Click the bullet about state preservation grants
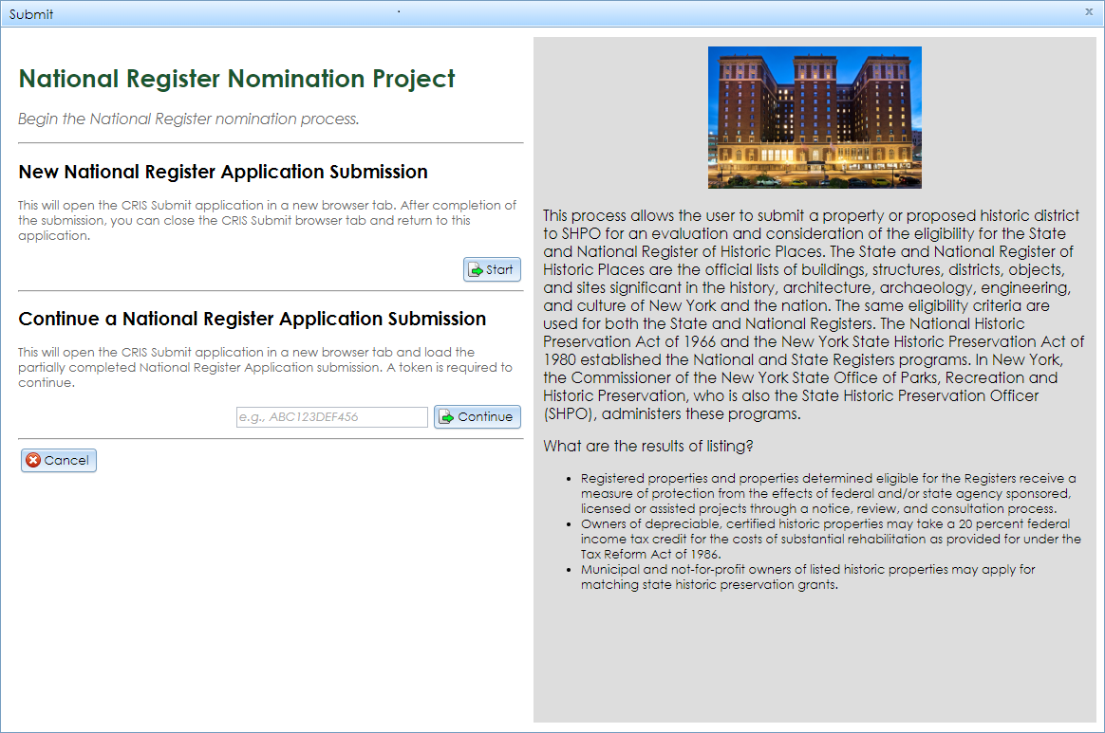The height and width of the screenshot is (733, 1105). 807,576
